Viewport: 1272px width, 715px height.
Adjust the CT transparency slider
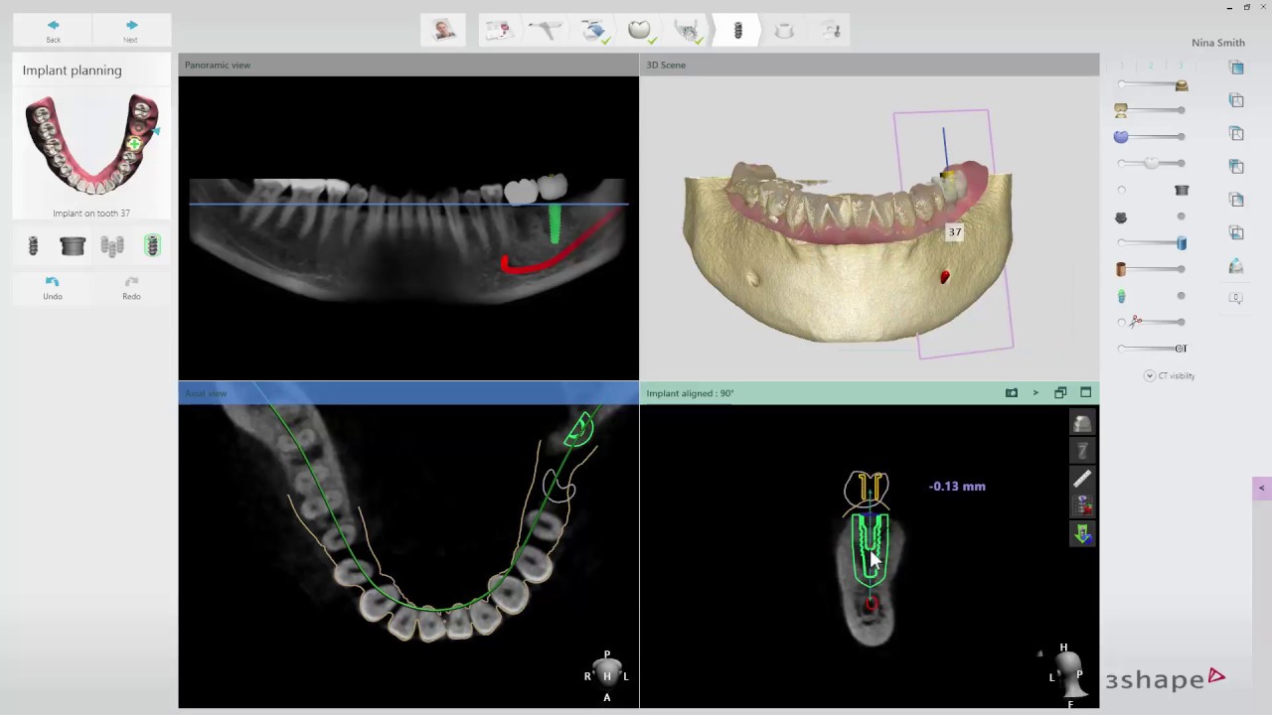[1180, 349]
